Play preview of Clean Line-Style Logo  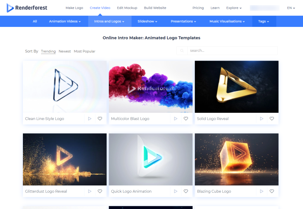[x=90, y=118]
